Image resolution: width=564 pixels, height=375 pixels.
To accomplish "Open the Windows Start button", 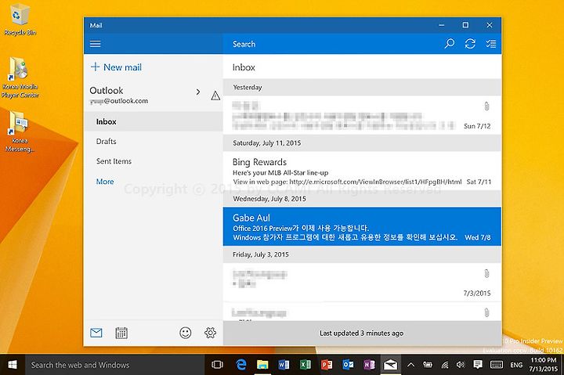I will tap(13, 365).
